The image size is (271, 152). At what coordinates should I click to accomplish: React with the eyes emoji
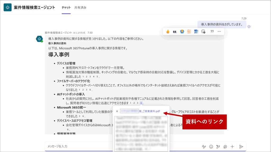pos(175,32)
